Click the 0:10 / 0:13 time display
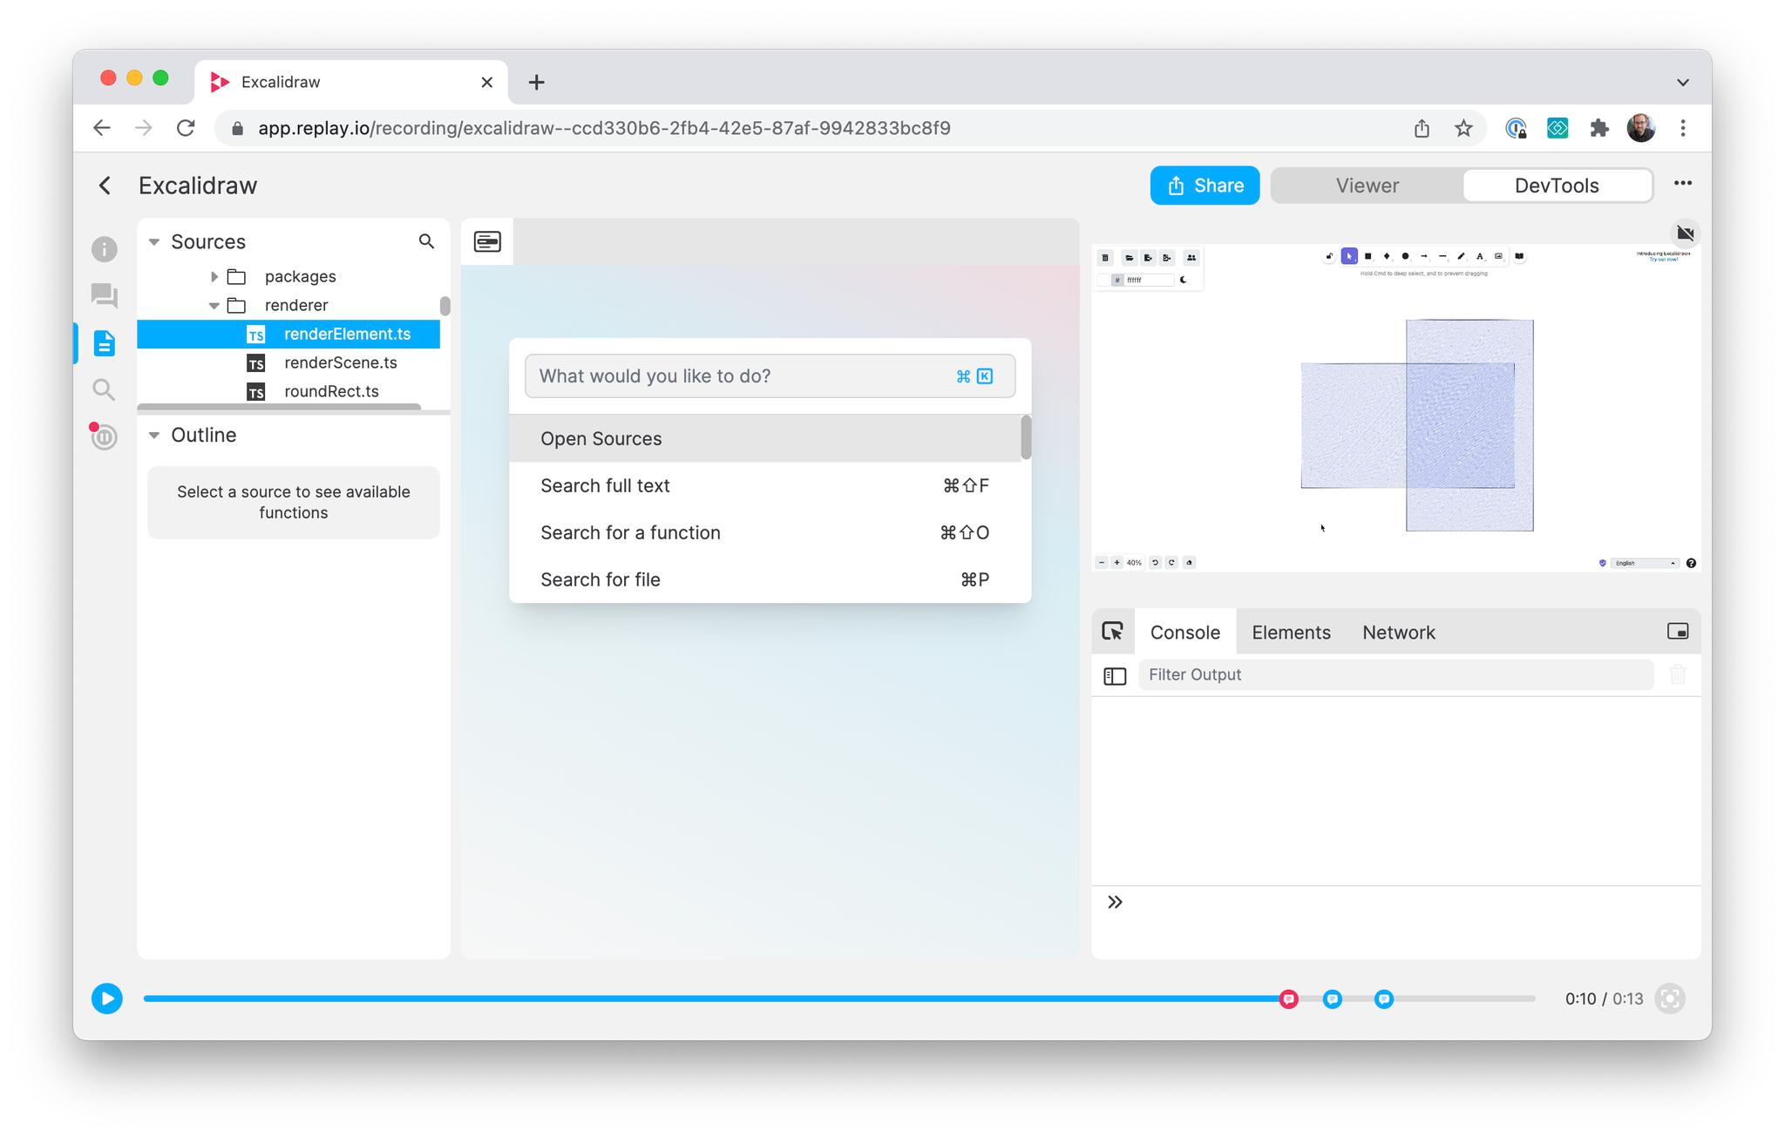Image resolution: width=1785 pixels, height=1137 pixels. click(1604, 998)
